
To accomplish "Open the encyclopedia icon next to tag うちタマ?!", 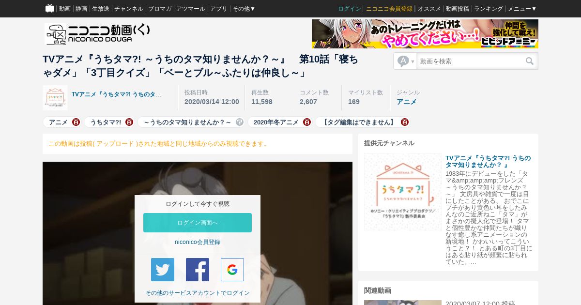I will 129,122.
